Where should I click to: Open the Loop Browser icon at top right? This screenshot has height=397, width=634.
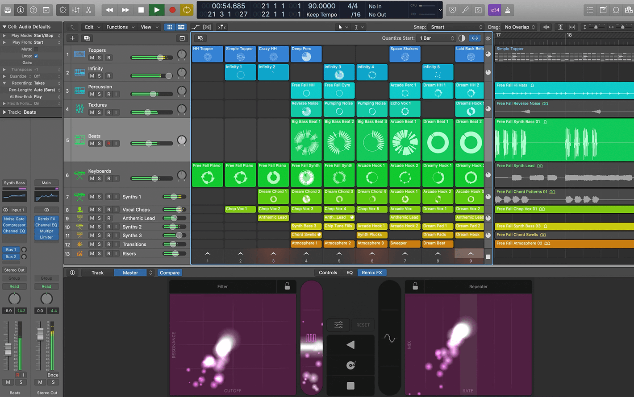[x=616, y=9]
